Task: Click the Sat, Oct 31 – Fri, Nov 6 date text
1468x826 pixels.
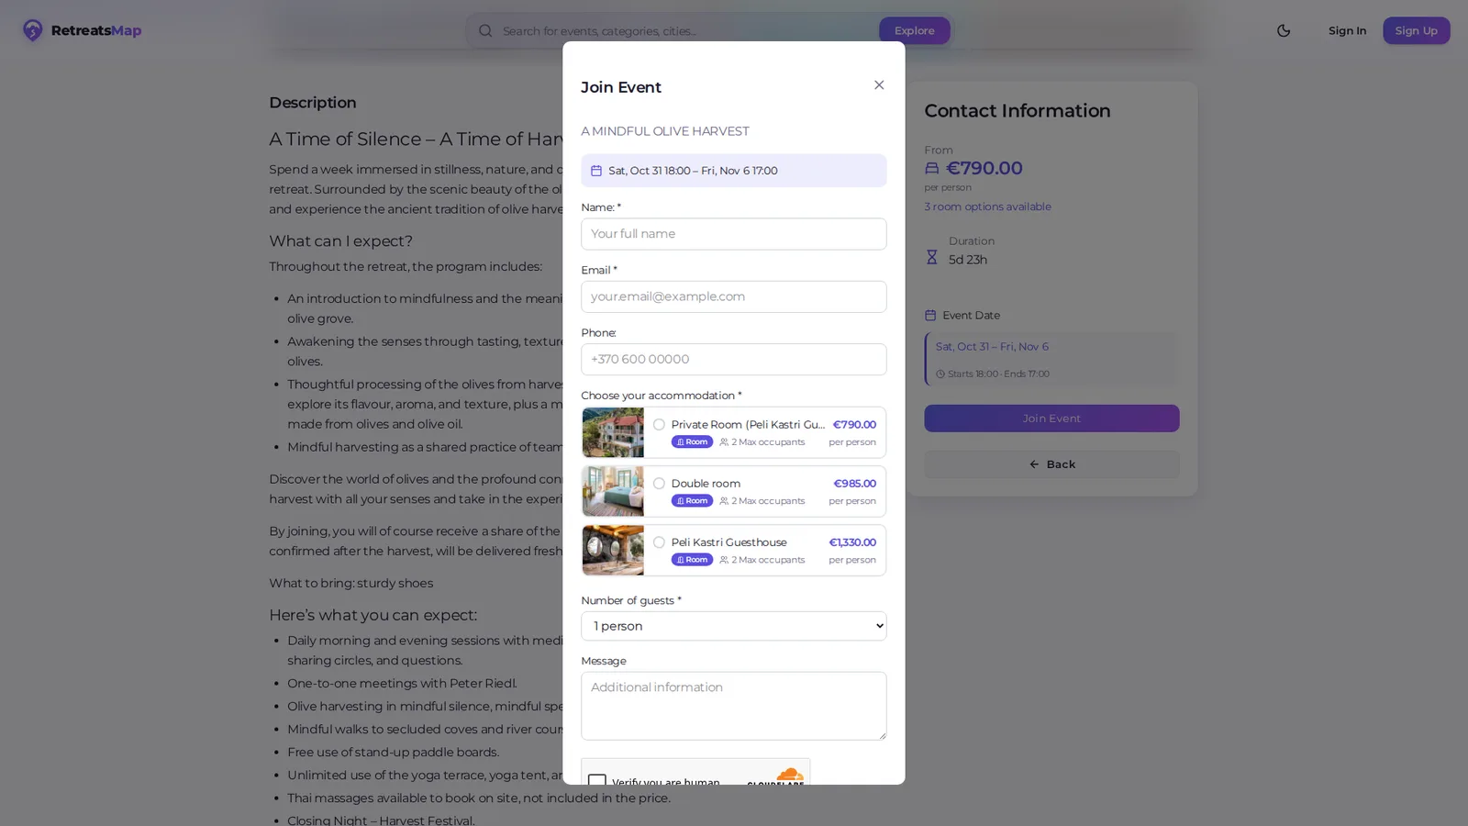Action: [992, 347]
